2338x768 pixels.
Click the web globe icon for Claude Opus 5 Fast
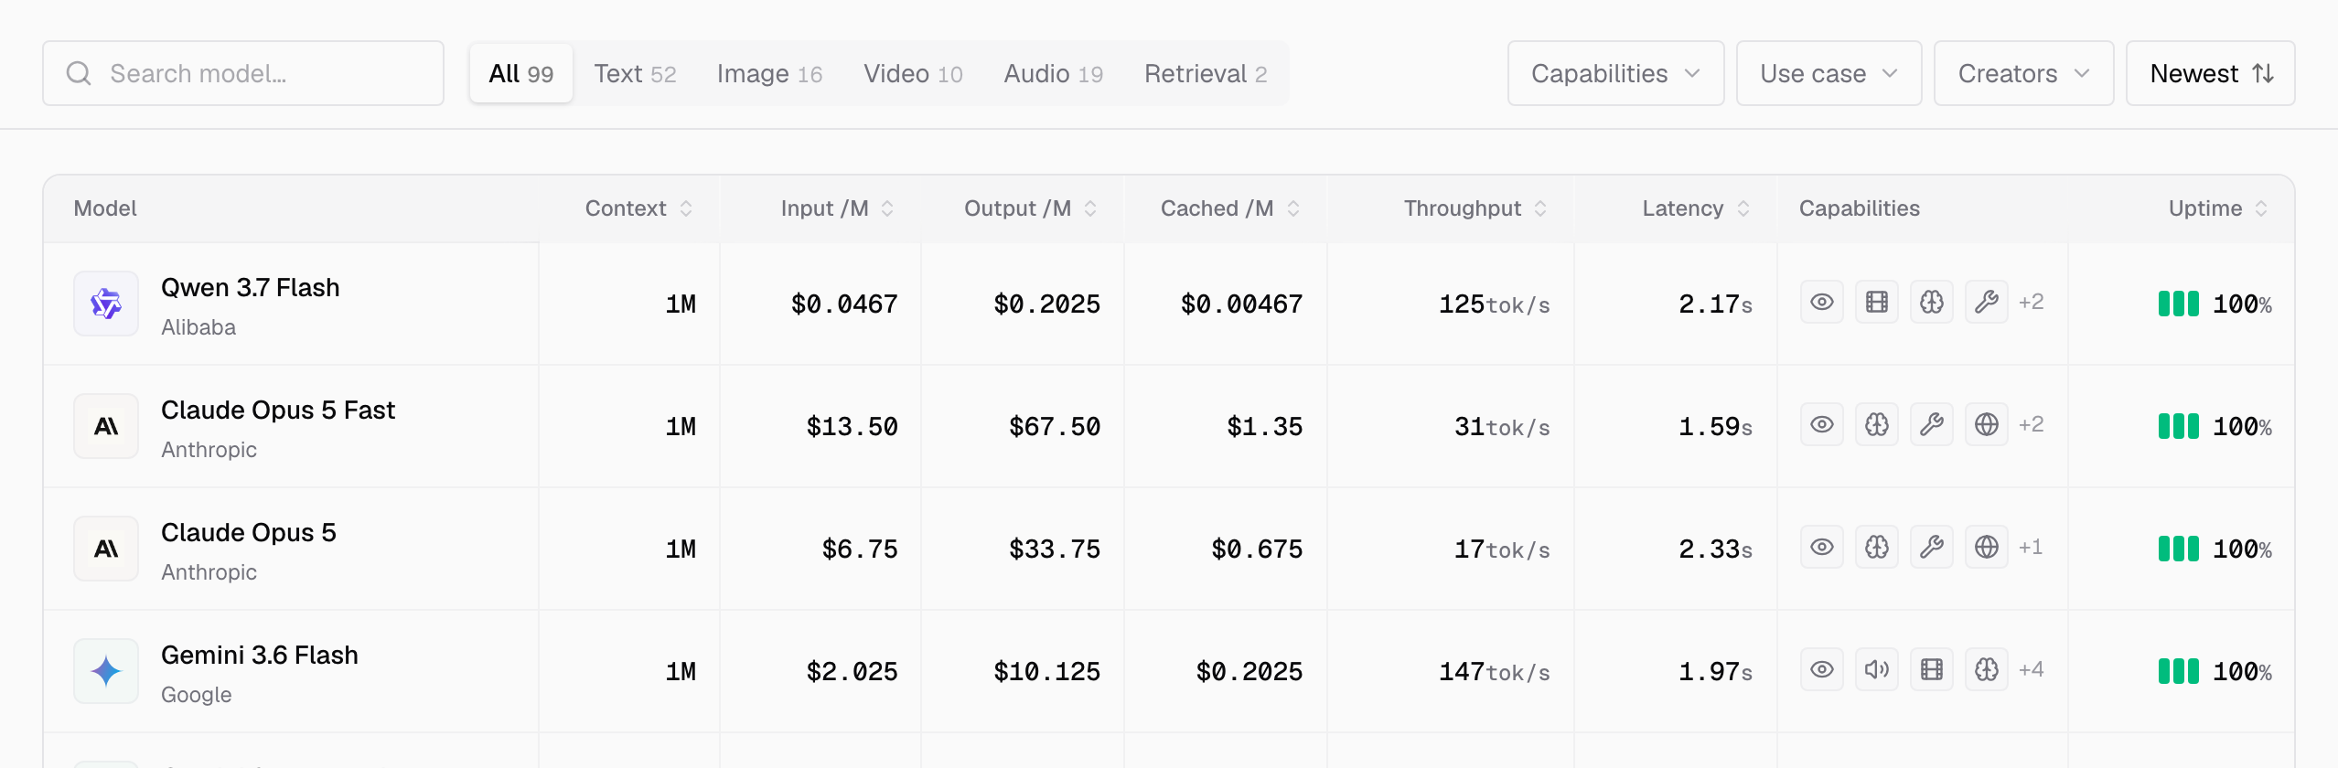(1986, 425)
